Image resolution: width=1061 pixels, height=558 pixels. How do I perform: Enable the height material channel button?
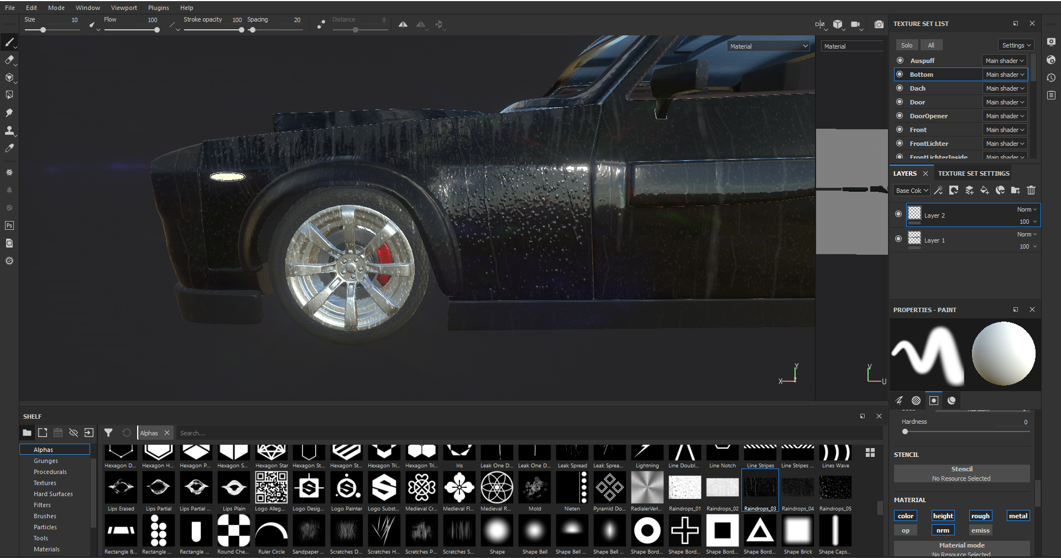point(943,516)
